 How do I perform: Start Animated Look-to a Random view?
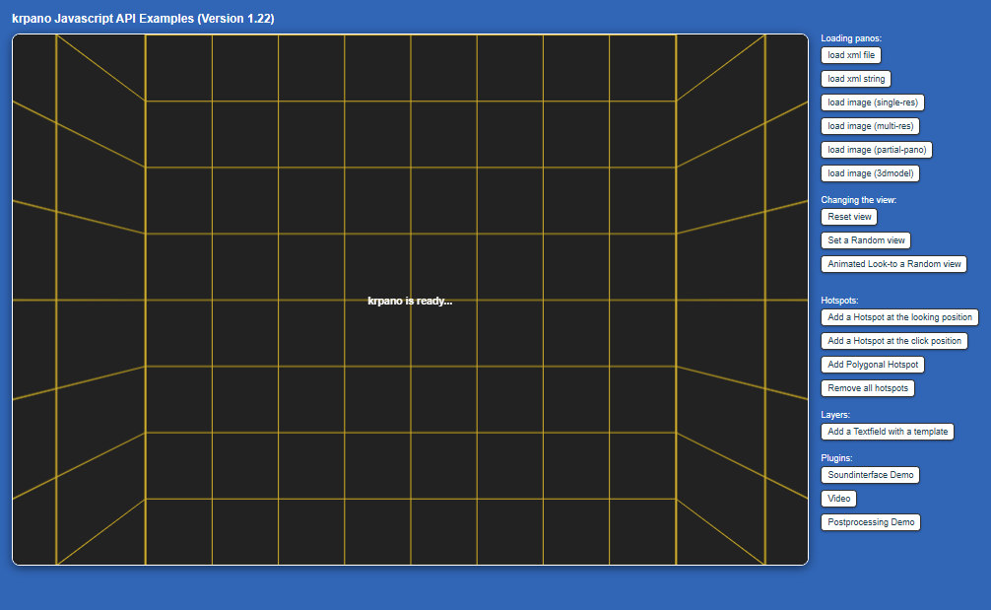coord(893,264)
